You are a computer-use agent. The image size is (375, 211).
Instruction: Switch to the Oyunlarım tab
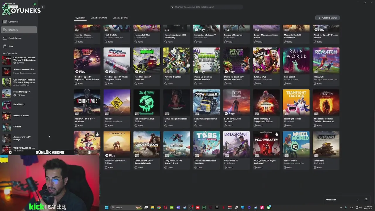[80, 18]
